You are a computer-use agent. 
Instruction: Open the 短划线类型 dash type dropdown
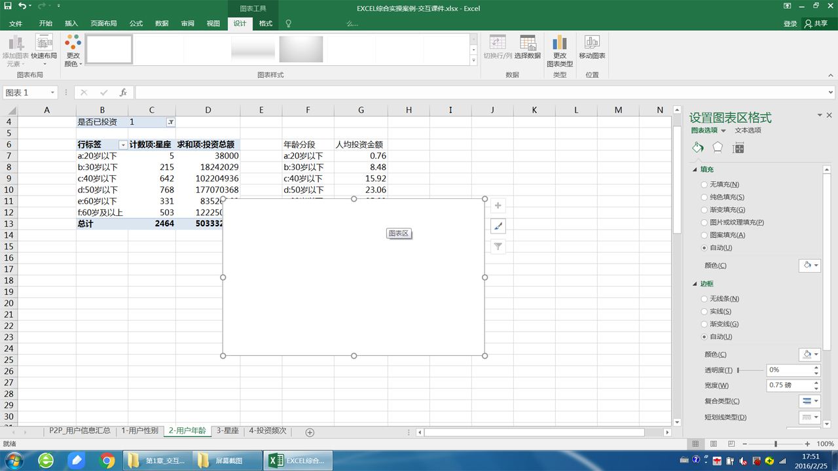point(810,417)
